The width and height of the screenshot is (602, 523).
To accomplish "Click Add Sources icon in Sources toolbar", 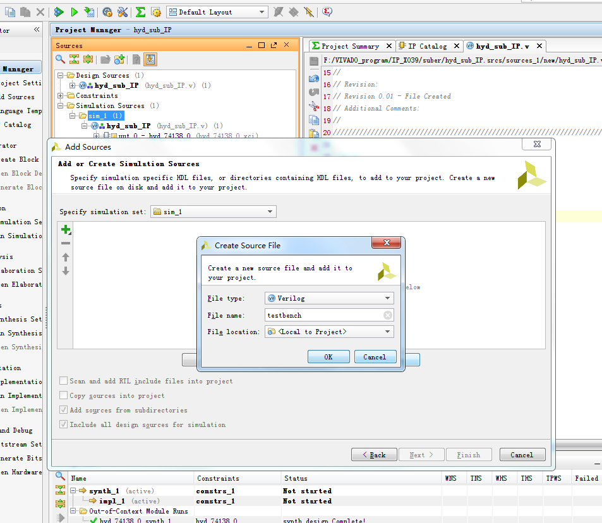I will tap(119, 59).
